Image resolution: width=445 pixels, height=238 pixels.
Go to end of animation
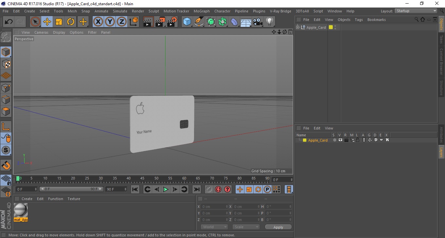click(197, 189)
